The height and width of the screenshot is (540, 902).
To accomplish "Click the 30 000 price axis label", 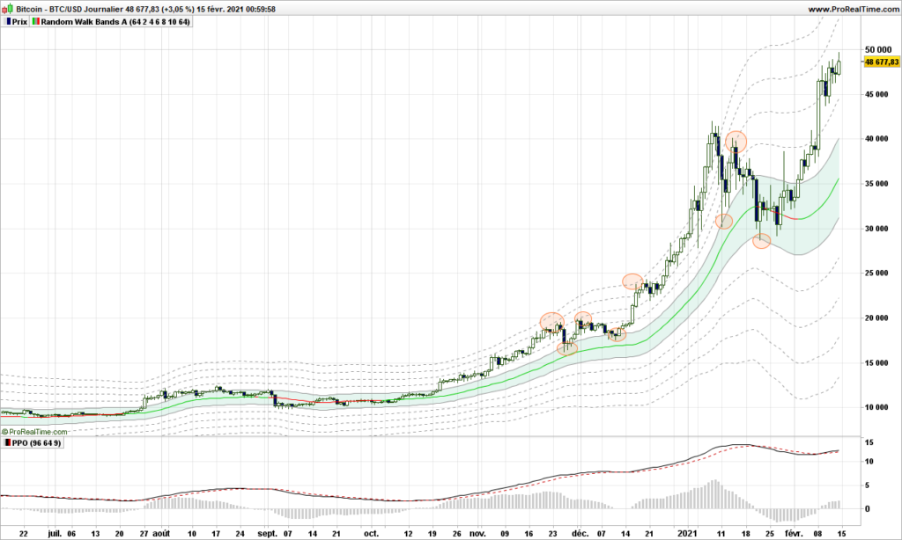I will pyautogui.click(x=876, y=229).
